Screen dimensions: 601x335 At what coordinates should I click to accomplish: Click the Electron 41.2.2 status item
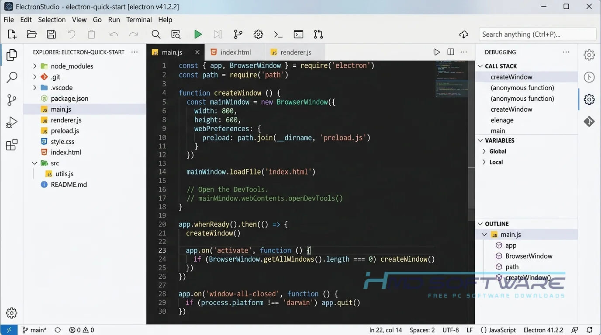coord(543,330)
